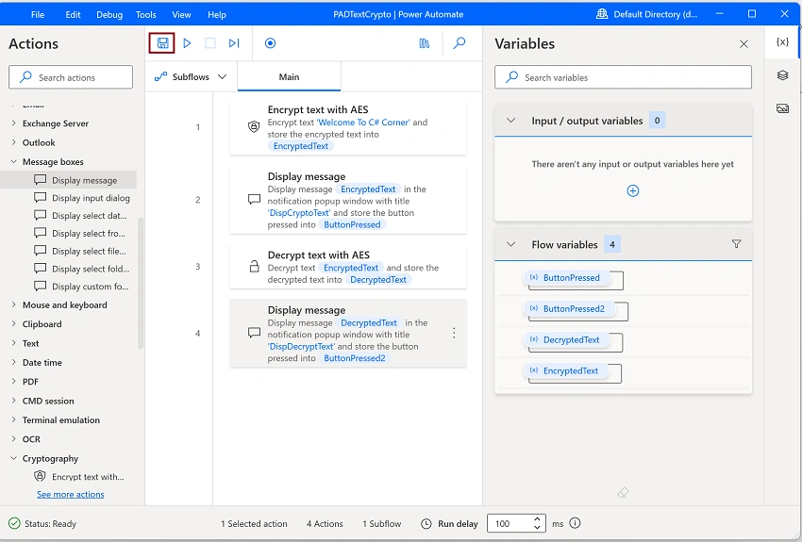This screenshot has width=802, height=542.
Task: Open Images pane icon in right rail
Action: tap(782, 108)
